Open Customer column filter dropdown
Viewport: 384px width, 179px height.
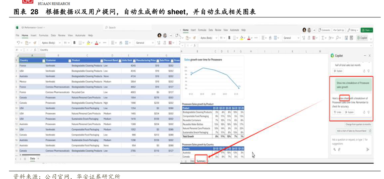coord(70,61)
